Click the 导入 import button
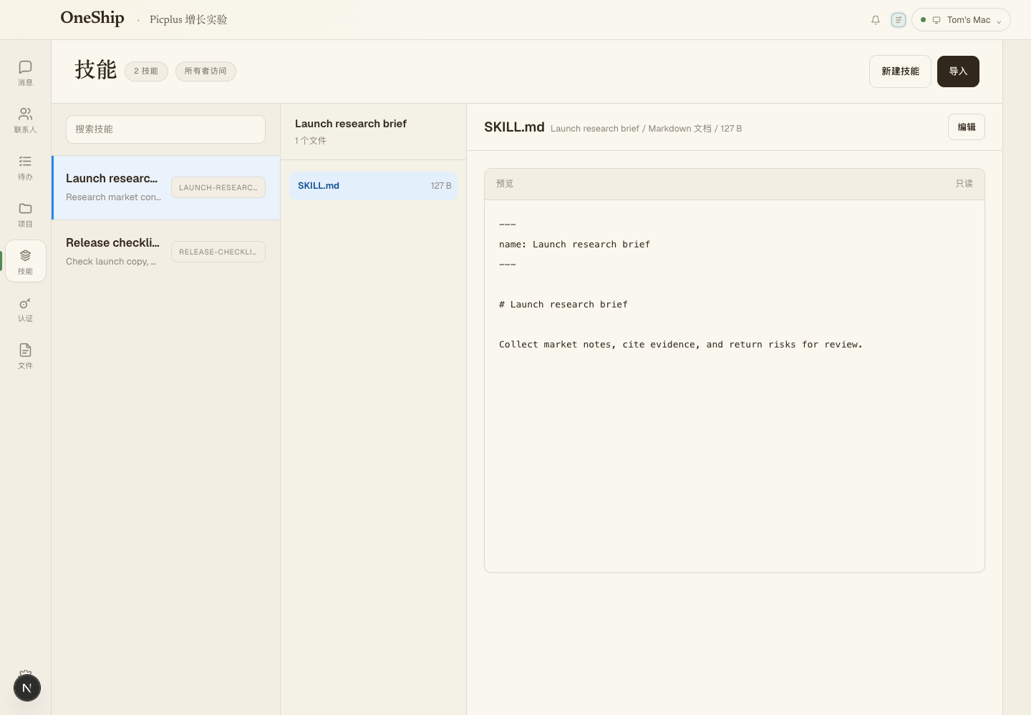 [958, 71]
